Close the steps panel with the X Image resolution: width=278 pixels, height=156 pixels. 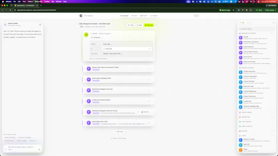coord(273,23)
